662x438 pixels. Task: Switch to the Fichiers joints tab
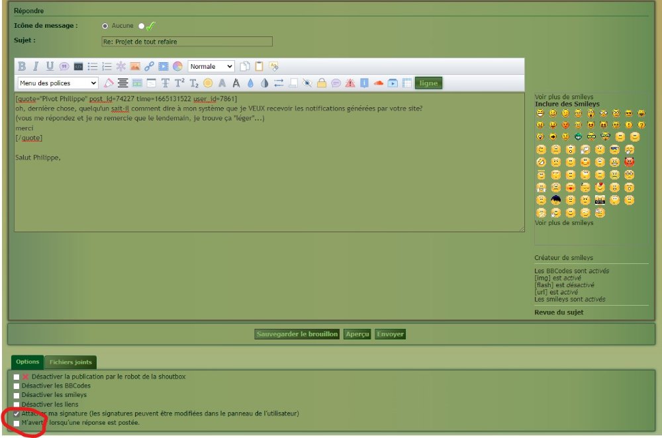tap(71, 362)
